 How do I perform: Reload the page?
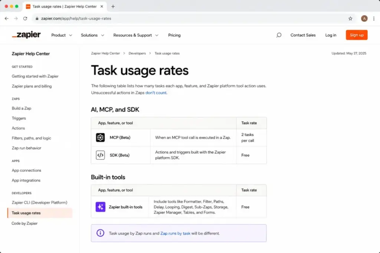click(x=25, y=19)
